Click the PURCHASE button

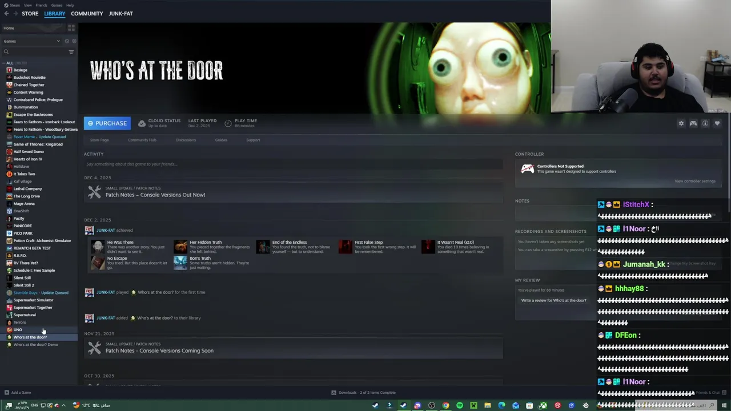click(x=107, y=123)
